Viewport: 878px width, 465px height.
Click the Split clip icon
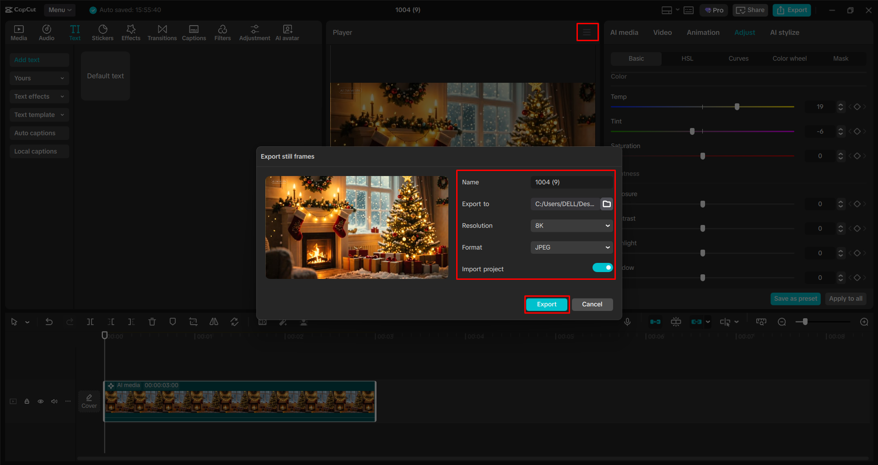point(90,321)
